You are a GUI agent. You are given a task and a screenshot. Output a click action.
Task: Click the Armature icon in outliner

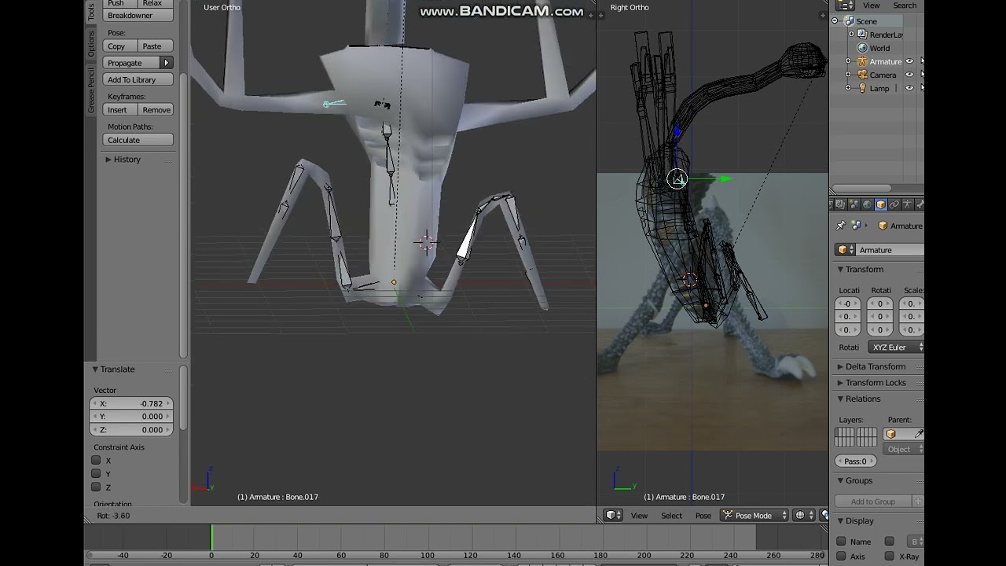point(862,61)
